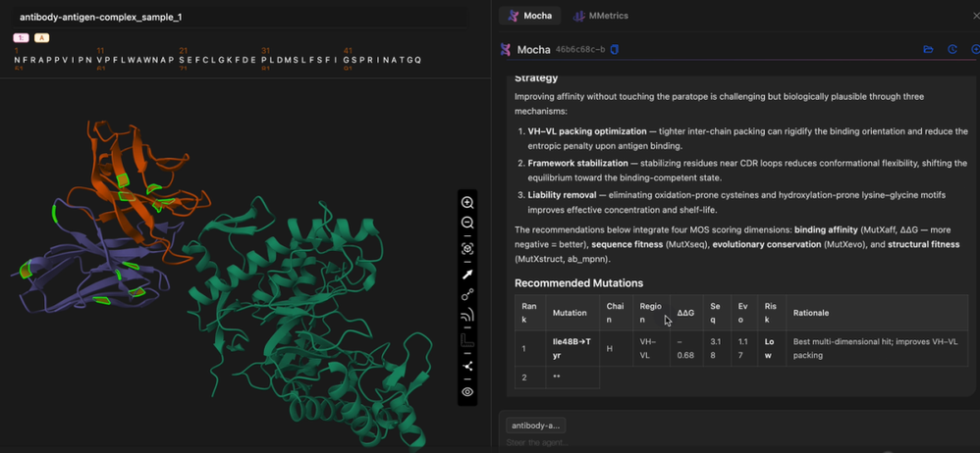Zoom out of the 3D structure viewer

466,223
